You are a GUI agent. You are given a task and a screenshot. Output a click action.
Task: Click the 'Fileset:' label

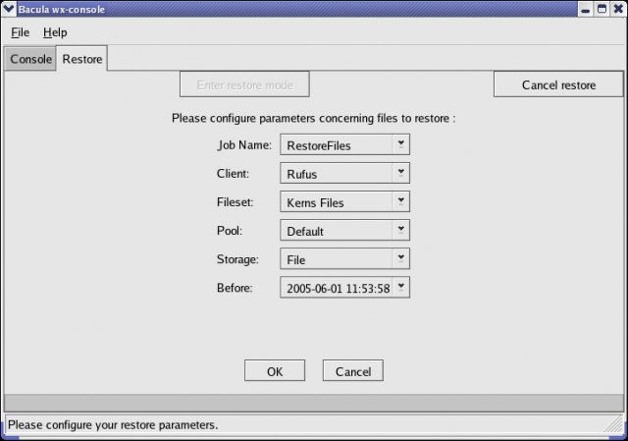coord(235,201)
